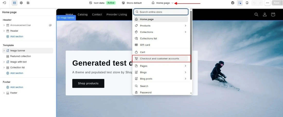
Task: Open the Home page template dropdown
Action: (x=163, y=3)
